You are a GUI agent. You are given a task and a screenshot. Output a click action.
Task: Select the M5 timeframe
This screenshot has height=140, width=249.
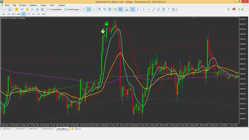coord(9,14)
